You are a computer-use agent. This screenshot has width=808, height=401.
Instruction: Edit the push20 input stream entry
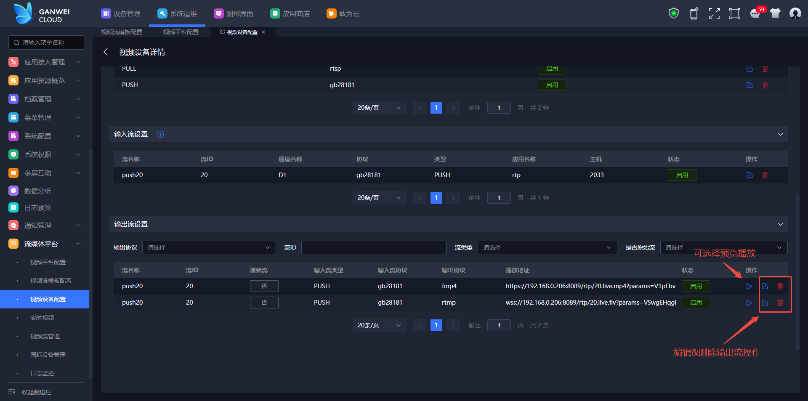click(750, 175)
